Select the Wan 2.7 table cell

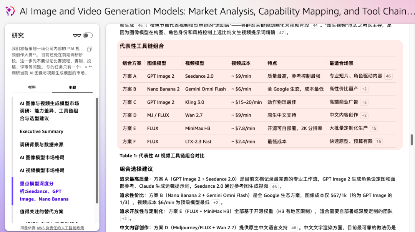pyautogui.click(x=194, y=115)
